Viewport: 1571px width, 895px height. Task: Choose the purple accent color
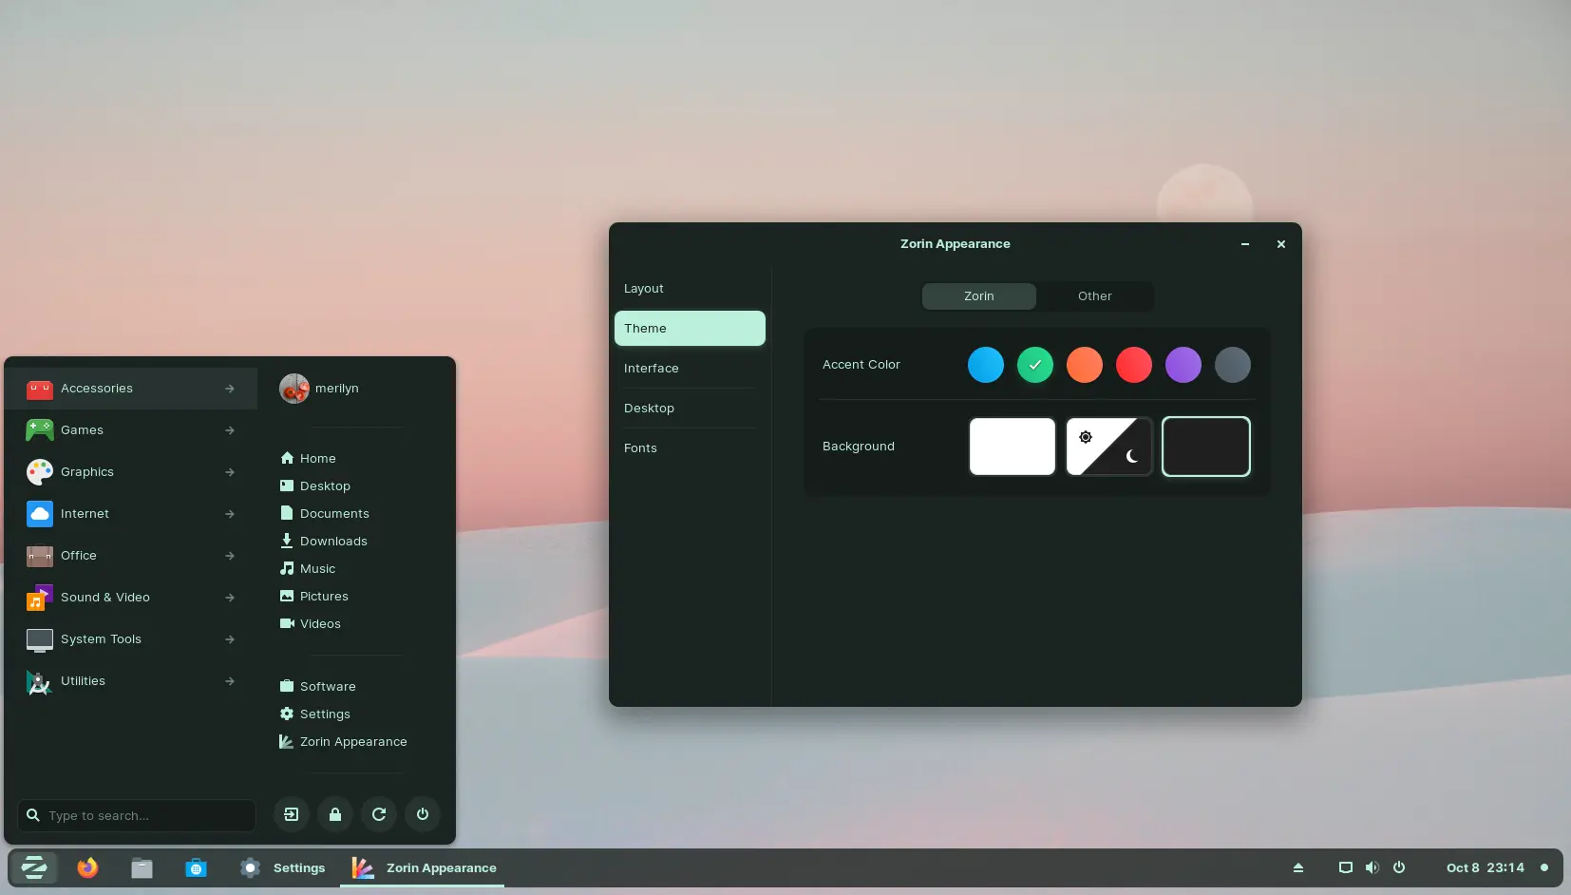pos(1183,365)
